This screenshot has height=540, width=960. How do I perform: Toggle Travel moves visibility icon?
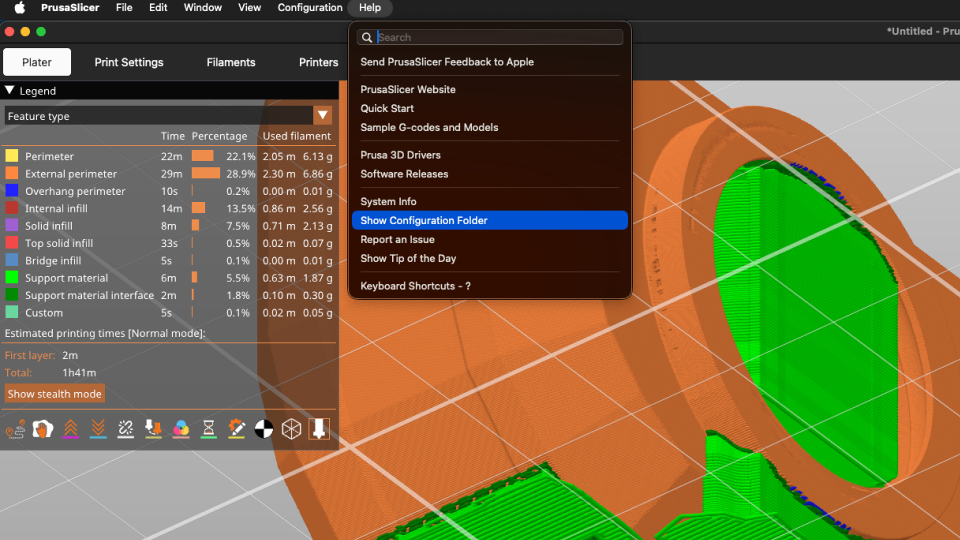15,429
